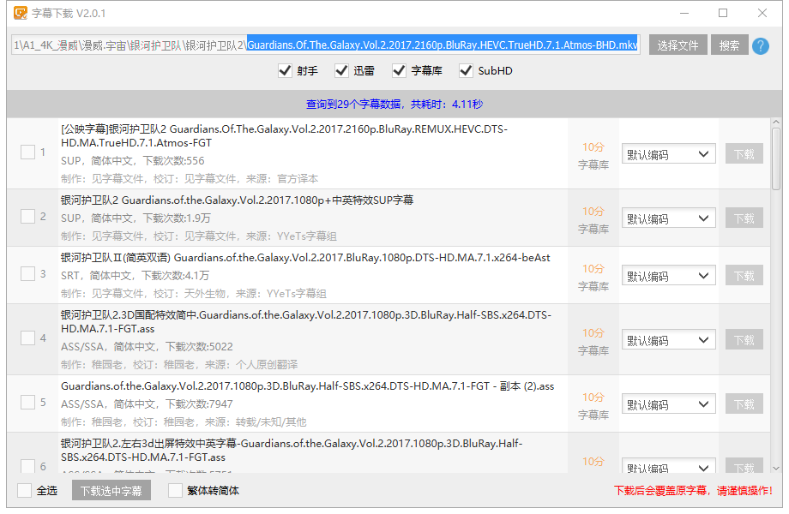789x514 pixels.
Task: Open the 默认编码 dropdown in row 2
Action: [x=669, y=218]
